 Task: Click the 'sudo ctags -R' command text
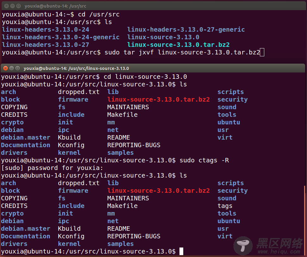point(204,160)
